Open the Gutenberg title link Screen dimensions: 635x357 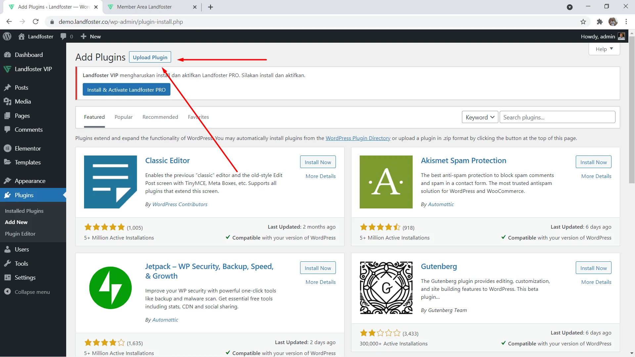439,267
